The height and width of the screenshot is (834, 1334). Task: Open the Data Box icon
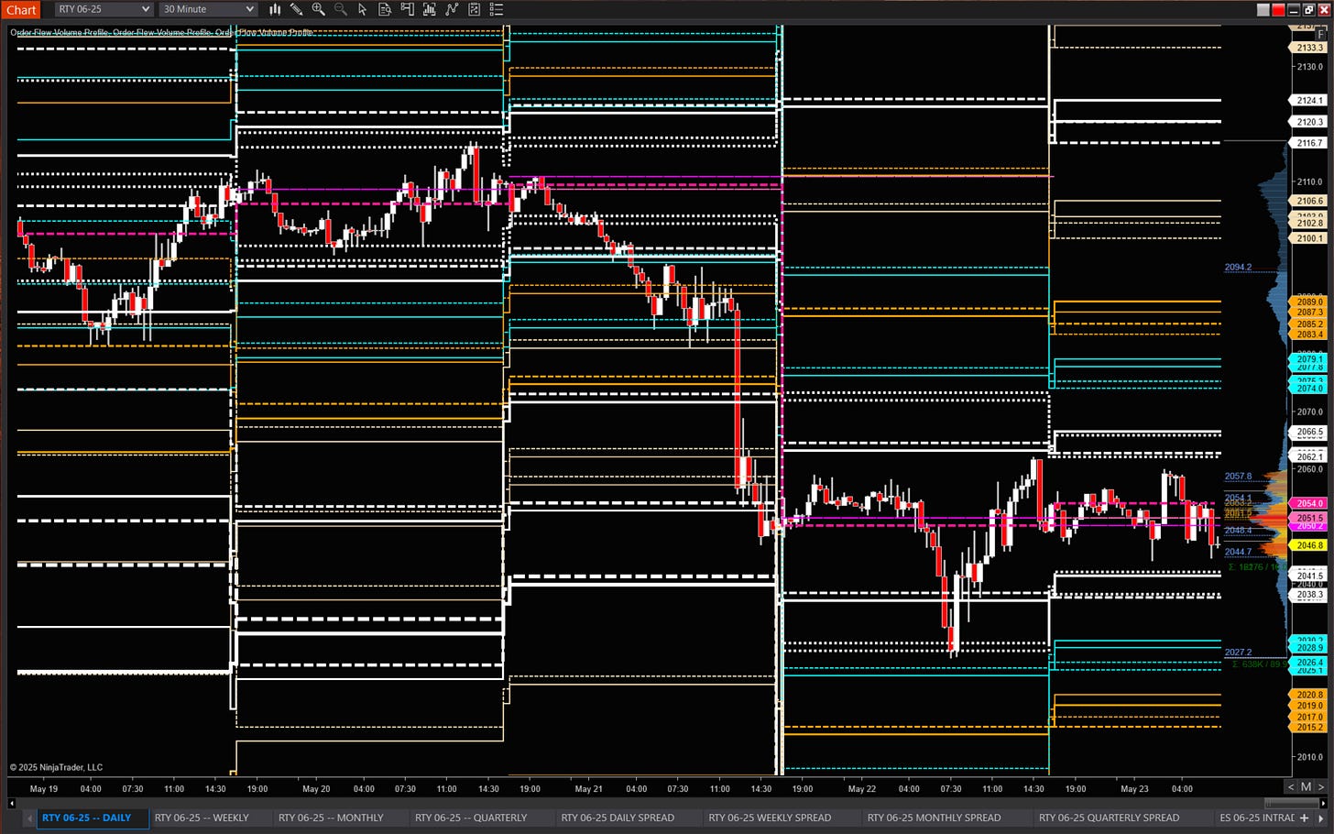[x=385, y=9]
